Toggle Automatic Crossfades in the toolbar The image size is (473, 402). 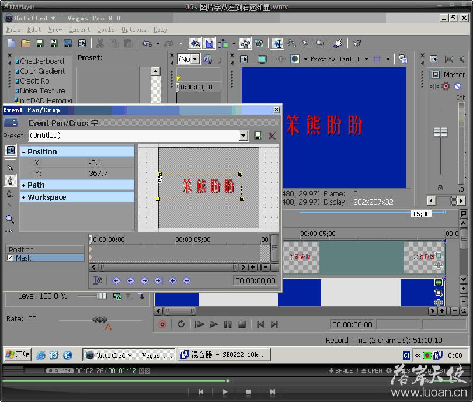pyautogui.click(x=210, y=43)
